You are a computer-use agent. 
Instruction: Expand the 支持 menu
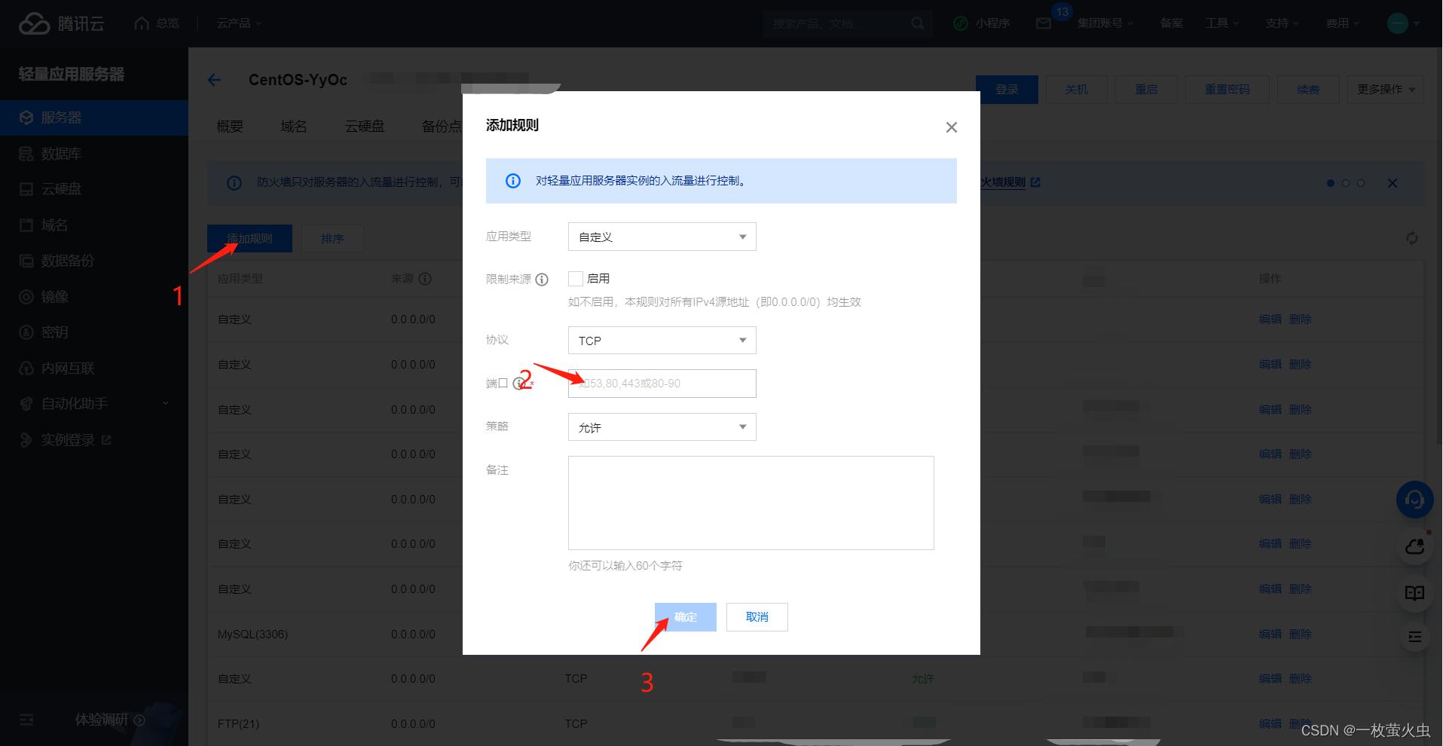1282,23
